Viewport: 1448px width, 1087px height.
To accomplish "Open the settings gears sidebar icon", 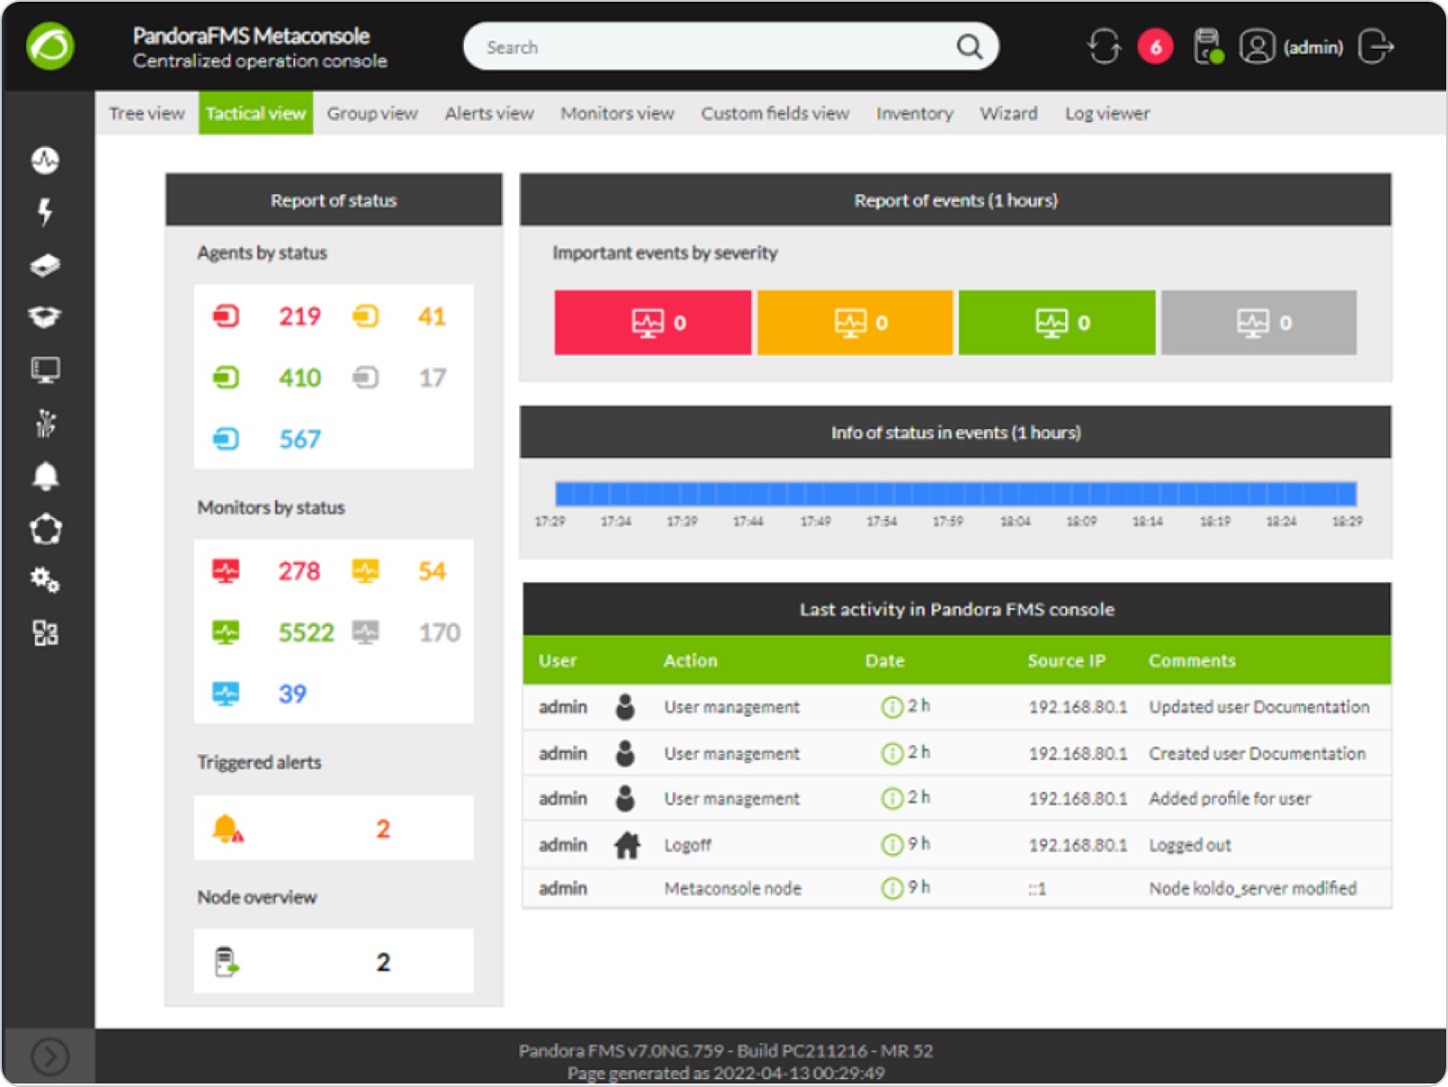I will (45, 580).
